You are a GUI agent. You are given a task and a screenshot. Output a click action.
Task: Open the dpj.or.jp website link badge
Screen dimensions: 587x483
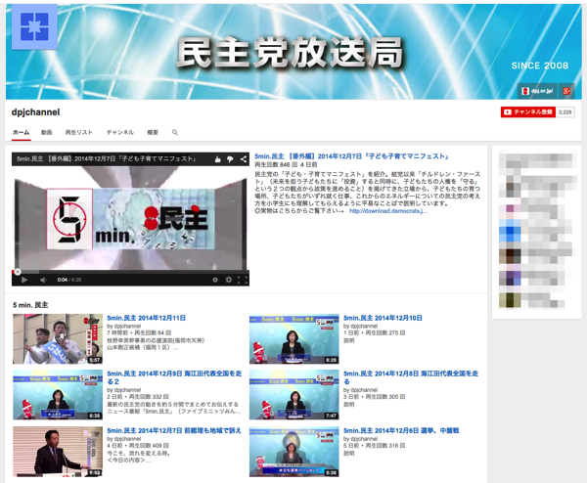point(537,91)
